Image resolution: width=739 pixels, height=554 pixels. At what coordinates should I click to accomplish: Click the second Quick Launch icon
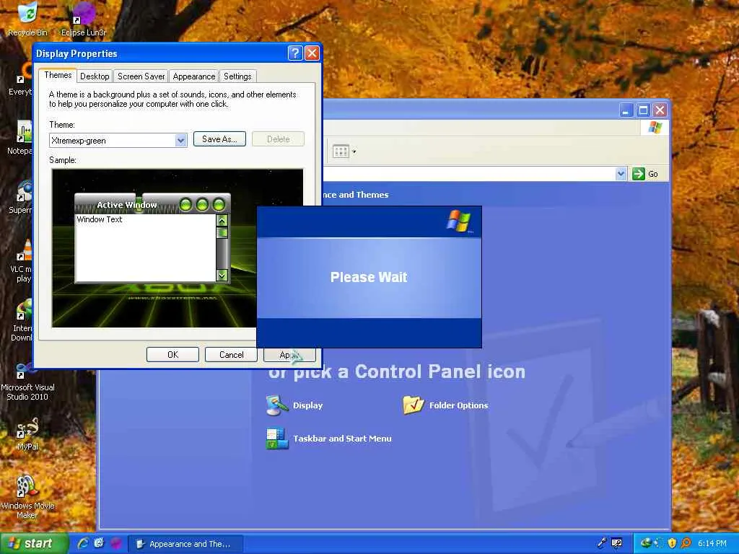click(x=99, y=543)
